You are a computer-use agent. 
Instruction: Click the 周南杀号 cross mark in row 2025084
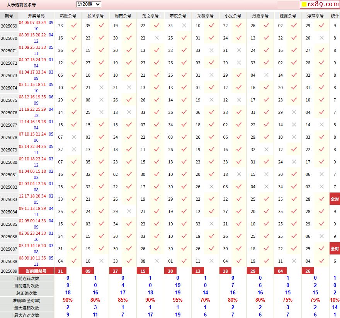point(129,211)
